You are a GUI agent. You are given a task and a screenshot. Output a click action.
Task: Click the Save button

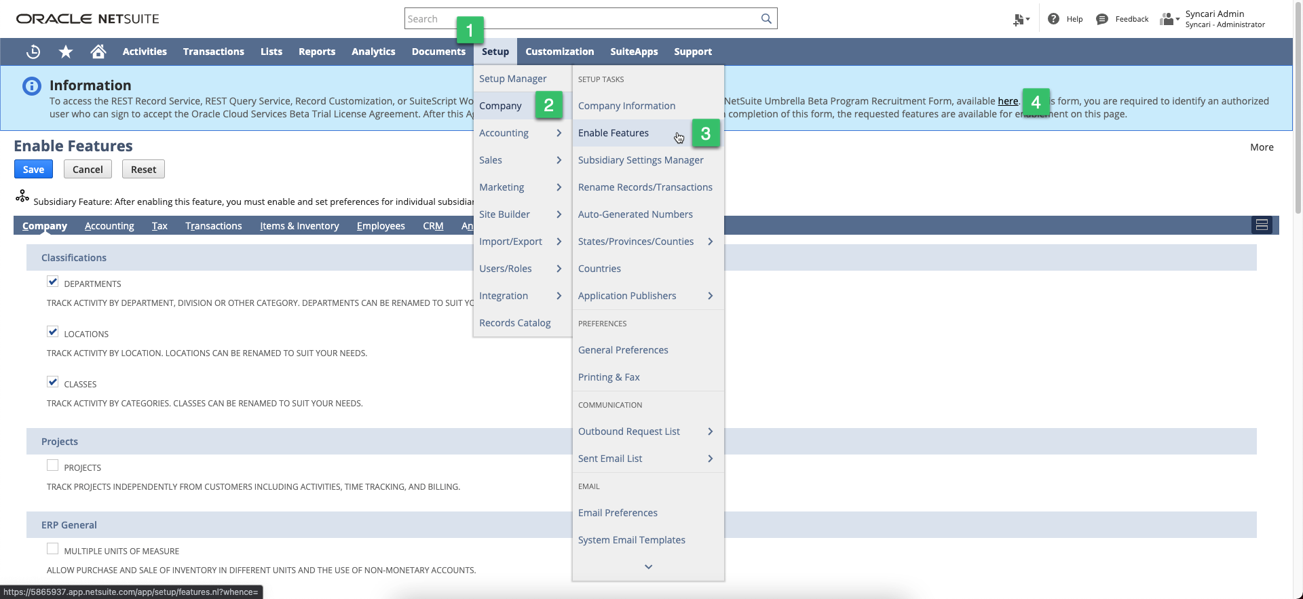click(33, 170)
